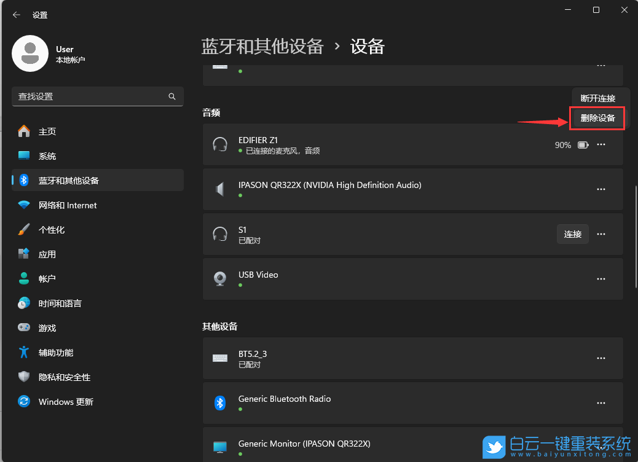Click the 查找设置 search input field
The height and width of the screenshot is (462, 638).
coord(92,96)
